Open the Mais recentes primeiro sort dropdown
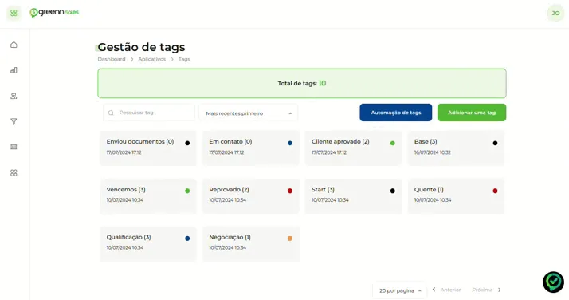Viewport: 569px width, 300px height. (249, 113)
